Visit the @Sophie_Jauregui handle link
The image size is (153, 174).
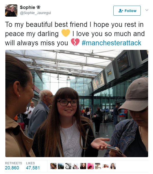[35, 13]
